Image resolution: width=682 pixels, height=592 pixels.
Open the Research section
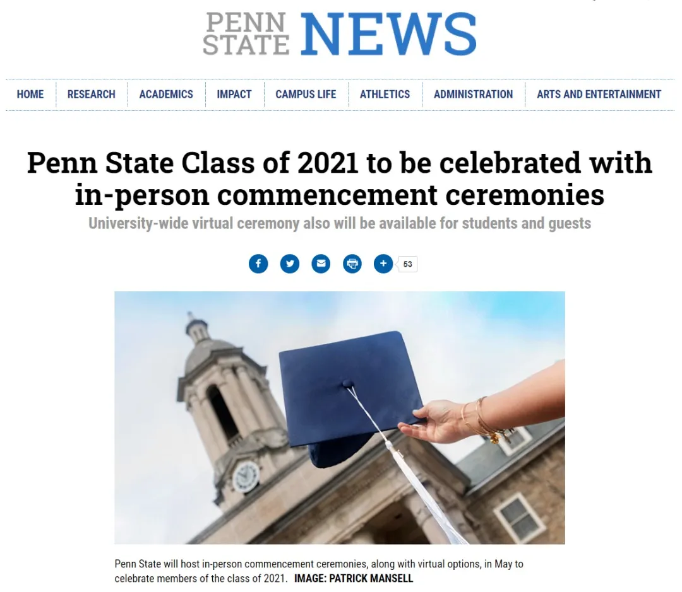pos(92,95)
